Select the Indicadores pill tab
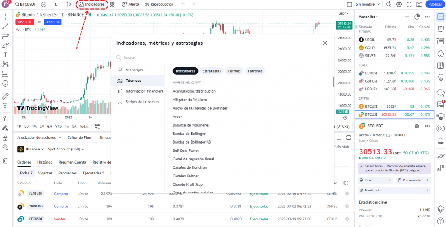Viewport: 446px width, 227px height. click(x=186, y=71)
